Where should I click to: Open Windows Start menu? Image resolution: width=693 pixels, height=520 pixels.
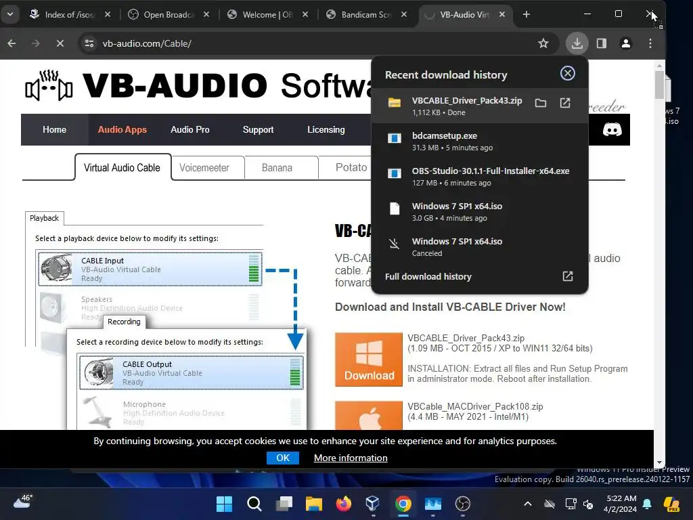click(224, 504)
